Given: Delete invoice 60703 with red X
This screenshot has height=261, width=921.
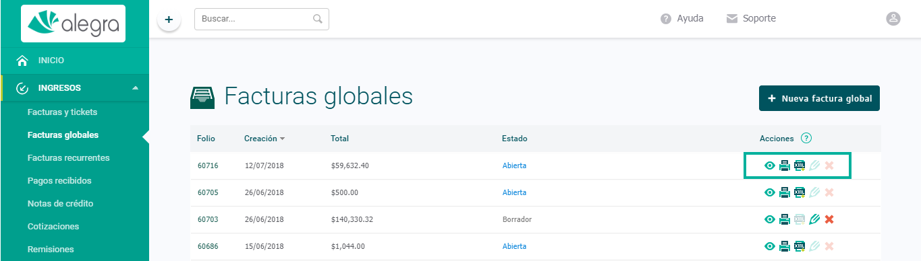Looking at the screenshot, I should coord(829,219).
